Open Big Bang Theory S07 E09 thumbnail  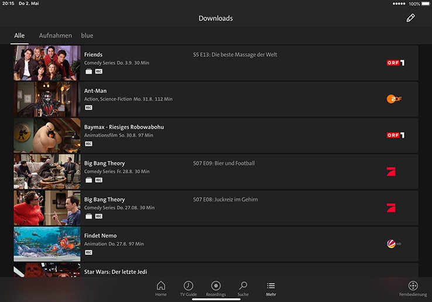coord(47,171)
